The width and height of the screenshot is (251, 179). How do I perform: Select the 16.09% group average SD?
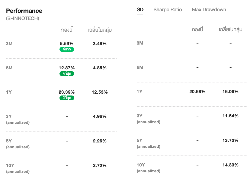point(230,92)
